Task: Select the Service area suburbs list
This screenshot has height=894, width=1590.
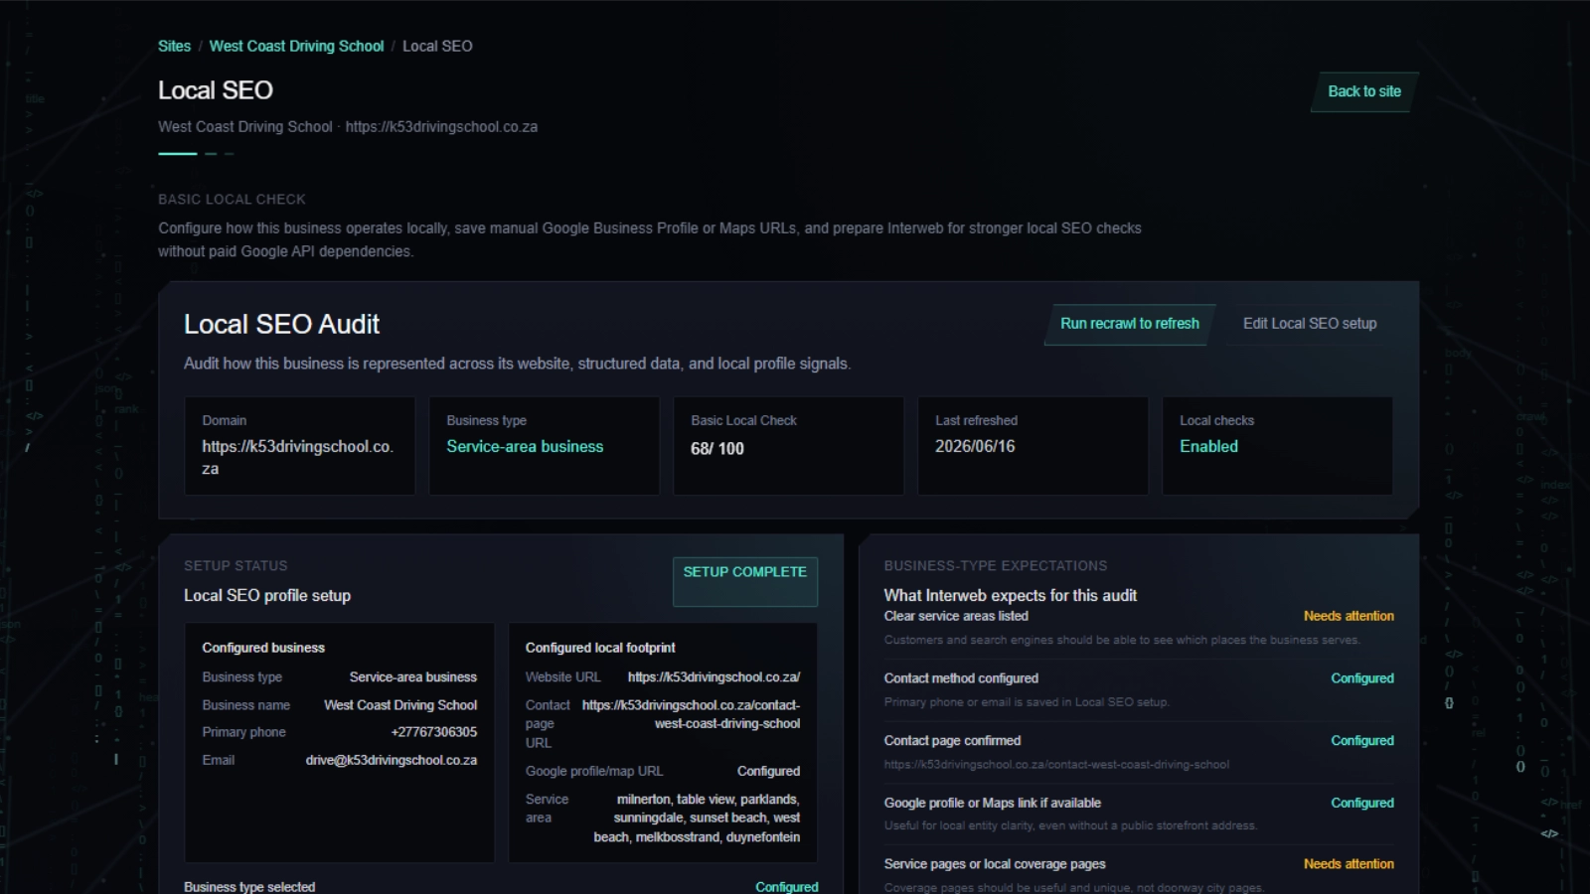Action: point(697,819)
